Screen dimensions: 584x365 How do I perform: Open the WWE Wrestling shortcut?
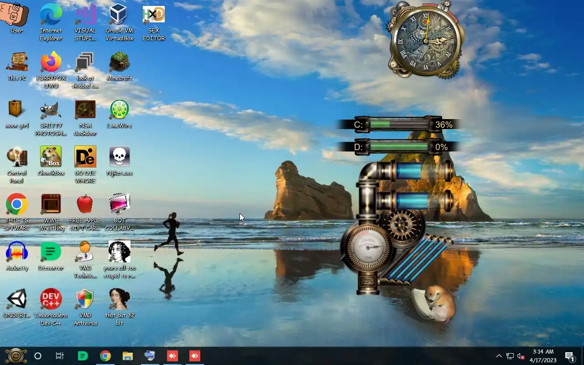click(x=51, y=213)
